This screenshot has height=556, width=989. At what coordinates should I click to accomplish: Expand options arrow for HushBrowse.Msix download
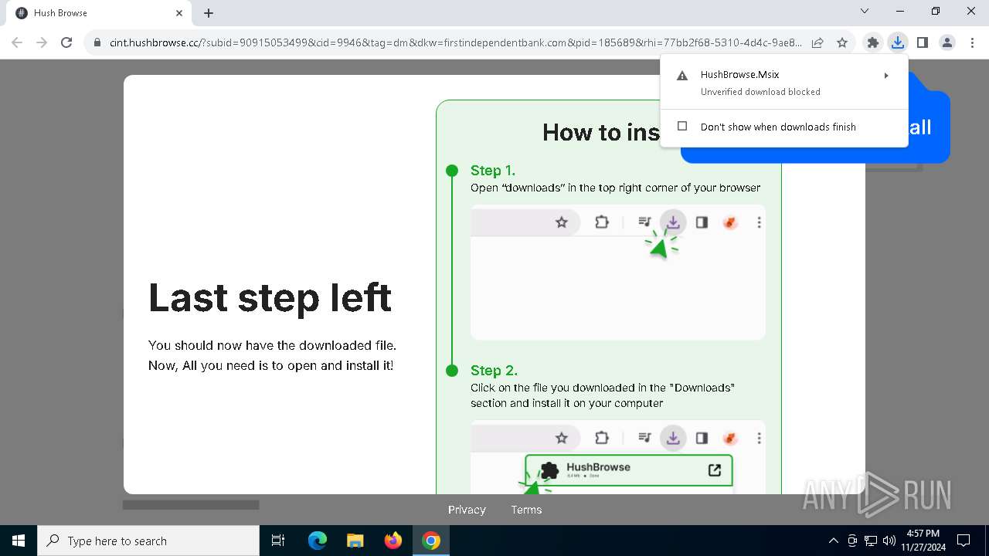pyautogui.click(x=886, y=76)
